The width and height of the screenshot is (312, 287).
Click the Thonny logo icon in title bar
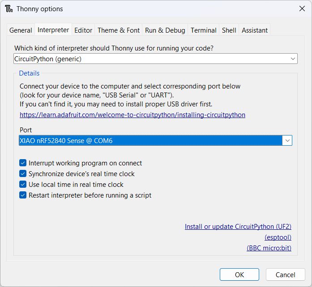click(x=9, y=9)
